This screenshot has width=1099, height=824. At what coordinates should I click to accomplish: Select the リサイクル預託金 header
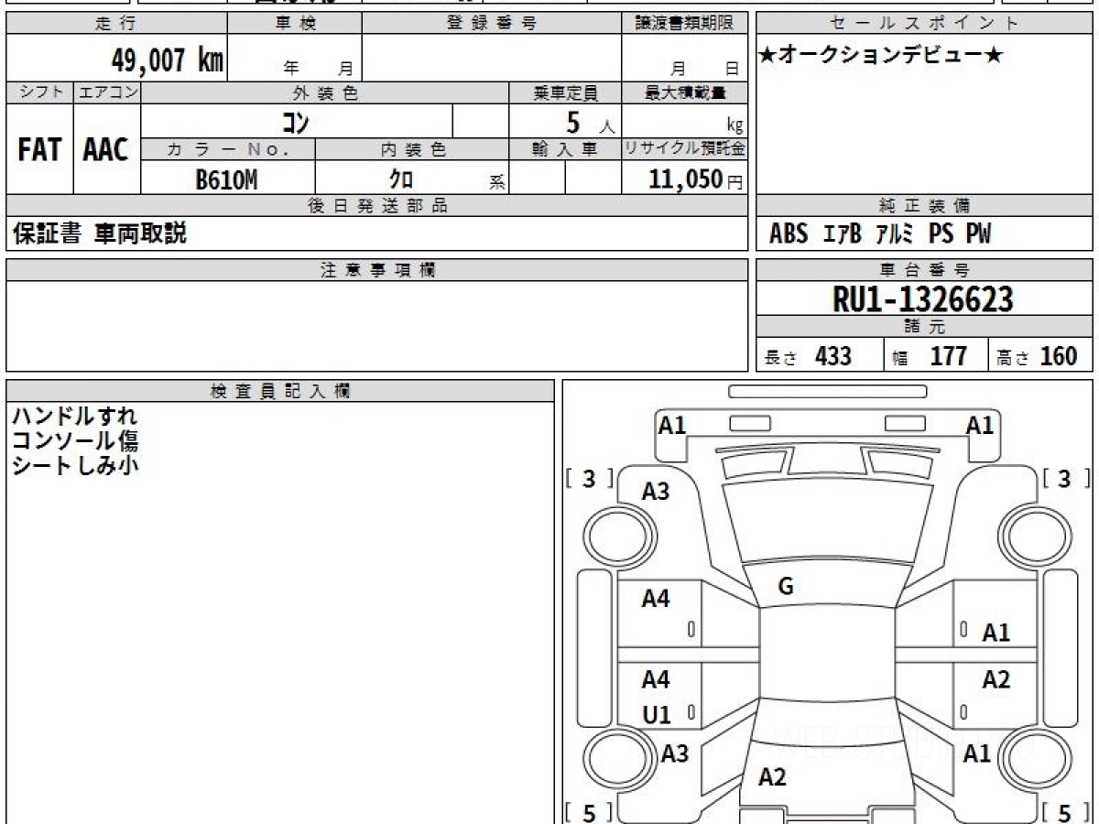click(684, 149)
